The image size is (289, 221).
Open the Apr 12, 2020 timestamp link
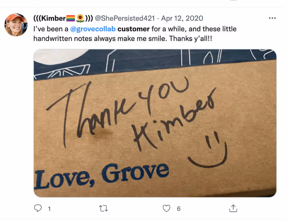182,18
